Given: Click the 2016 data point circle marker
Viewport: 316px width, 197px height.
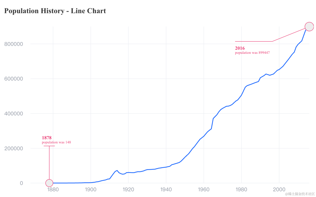Looking at the screenshot, I should click(x=309, y=27).
